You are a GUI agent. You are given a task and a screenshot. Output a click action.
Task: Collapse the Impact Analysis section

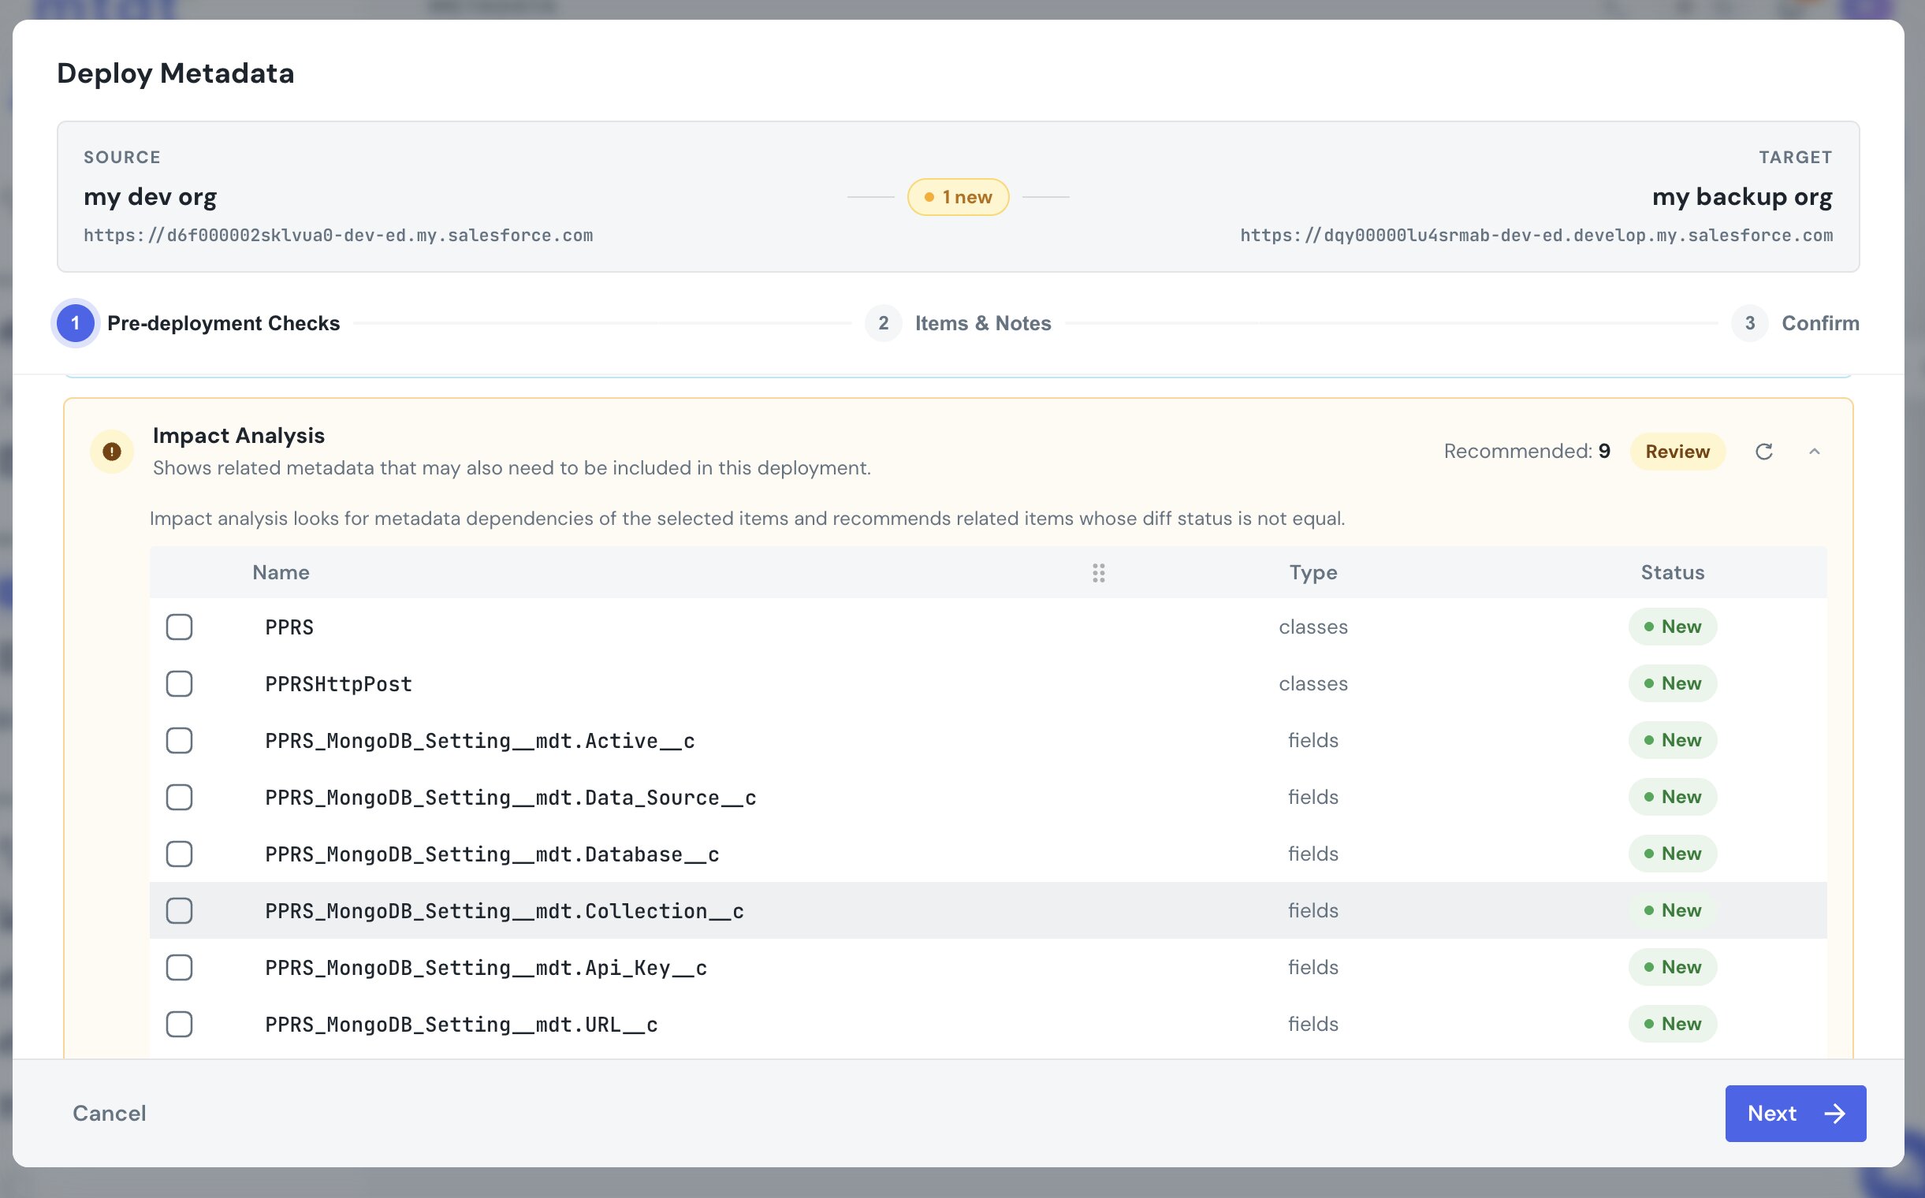(x=1814, y=452)
